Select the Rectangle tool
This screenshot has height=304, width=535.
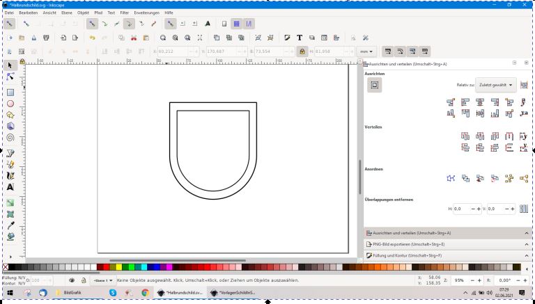coord(10,92)
